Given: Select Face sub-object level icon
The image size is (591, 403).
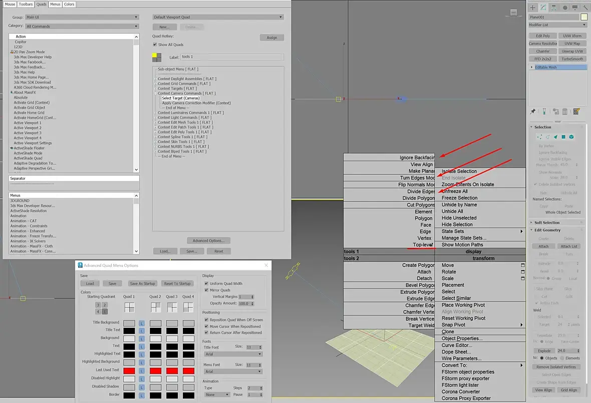Looking at the screenshot, I should [x=555, y=137].
